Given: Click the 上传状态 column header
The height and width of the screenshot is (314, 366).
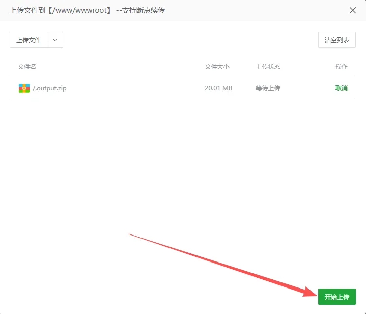Looking at the screenshot, I should 268,67.
